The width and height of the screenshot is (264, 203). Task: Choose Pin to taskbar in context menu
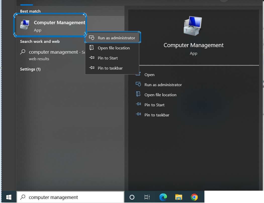tap(110, 68)
